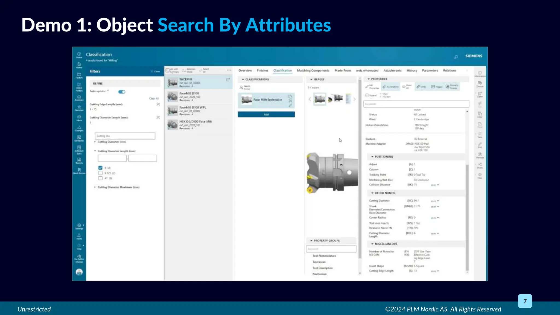560x315 pixels.
Task: Open the Made From tab
Action: [343, 71]
